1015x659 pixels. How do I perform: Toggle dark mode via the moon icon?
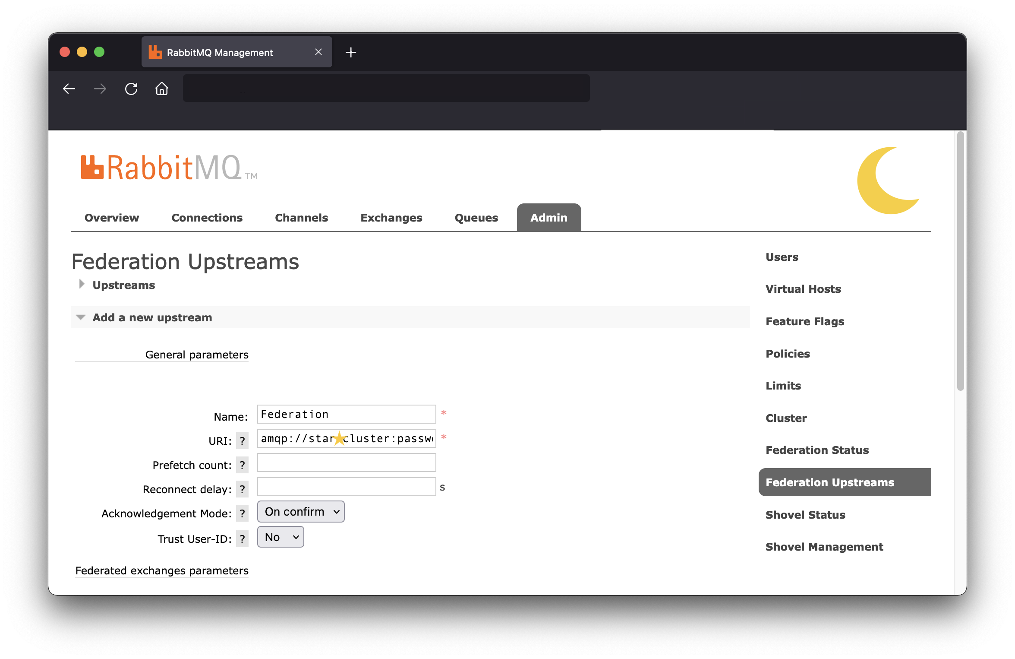[889, 181]
